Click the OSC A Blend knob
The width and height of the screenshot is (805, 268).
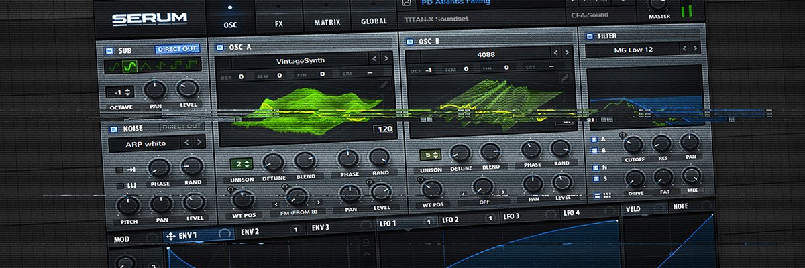click(x=305, y=161)
